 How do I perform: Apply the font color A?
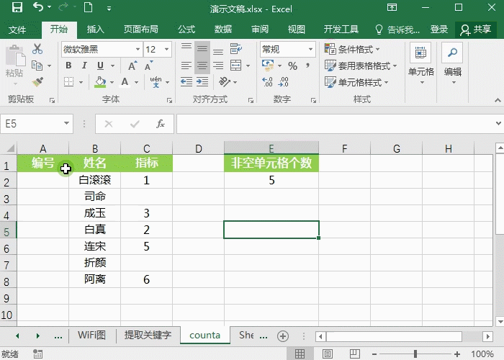[125, 82]
